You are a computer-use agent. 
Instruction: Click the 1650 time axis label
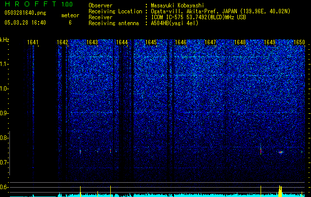point(299,42)
